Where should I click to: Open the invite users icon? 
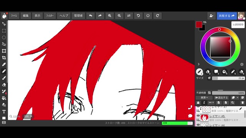(x=211, y=16)
